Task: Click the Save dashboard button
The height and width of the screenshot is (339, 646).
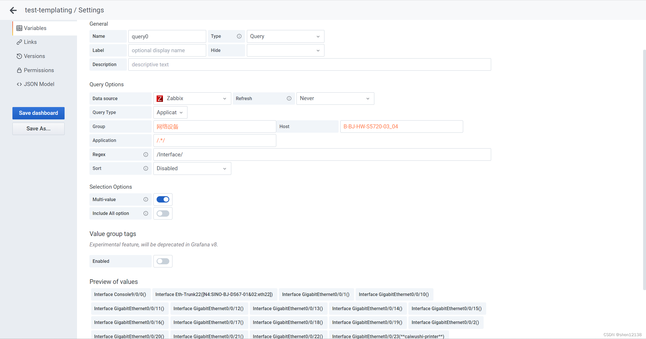Action: tap(38, 113)
